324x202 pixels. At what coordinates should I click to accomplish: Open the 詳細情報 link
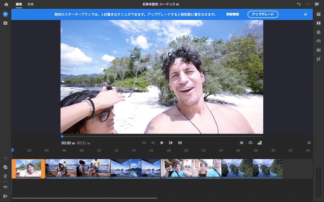click(233, 15)
